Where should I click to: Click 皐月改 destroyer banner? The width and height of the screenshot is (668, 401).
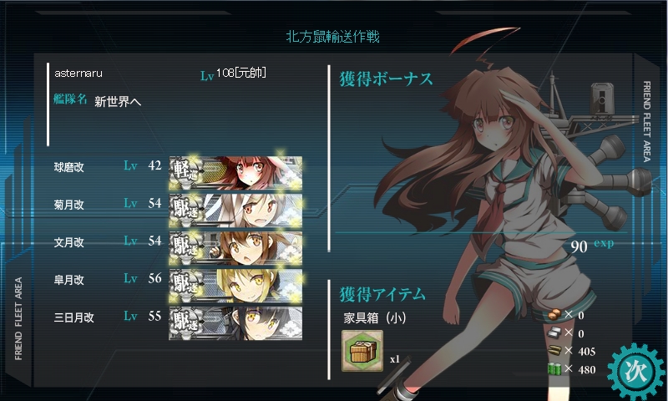click(235, 286)
